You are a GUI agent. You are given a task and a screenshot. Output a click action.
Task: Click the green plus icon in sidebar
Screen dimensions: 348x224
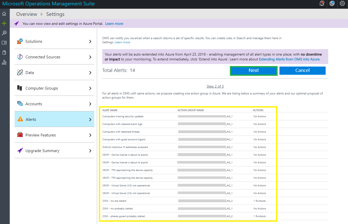[4, 24]
